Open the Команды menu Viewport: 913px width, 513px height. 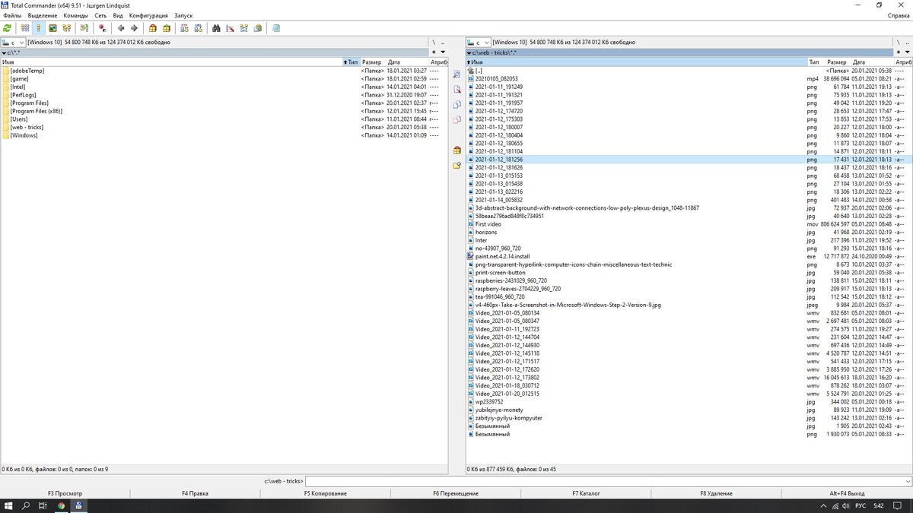pyautogui.click(x=75, y=15)
